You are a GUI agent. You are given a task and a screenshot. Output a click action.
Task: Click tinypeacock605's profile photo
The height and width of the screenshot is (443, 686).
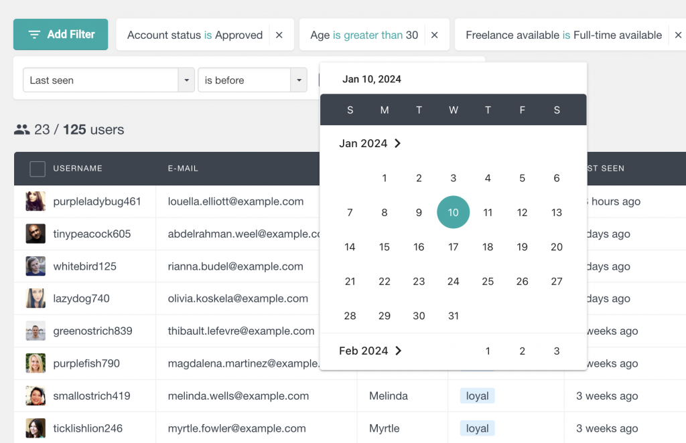tap(35, 234)
